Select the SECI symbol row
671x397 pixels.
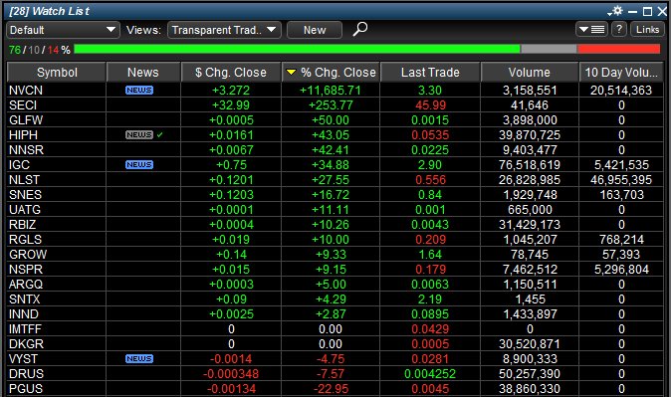(x=23, y=105)
